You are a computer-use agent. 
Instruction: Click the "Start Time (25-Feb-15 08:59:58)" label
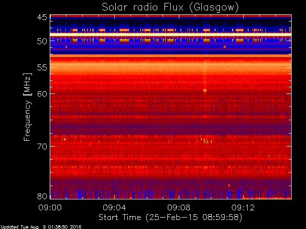170,218
